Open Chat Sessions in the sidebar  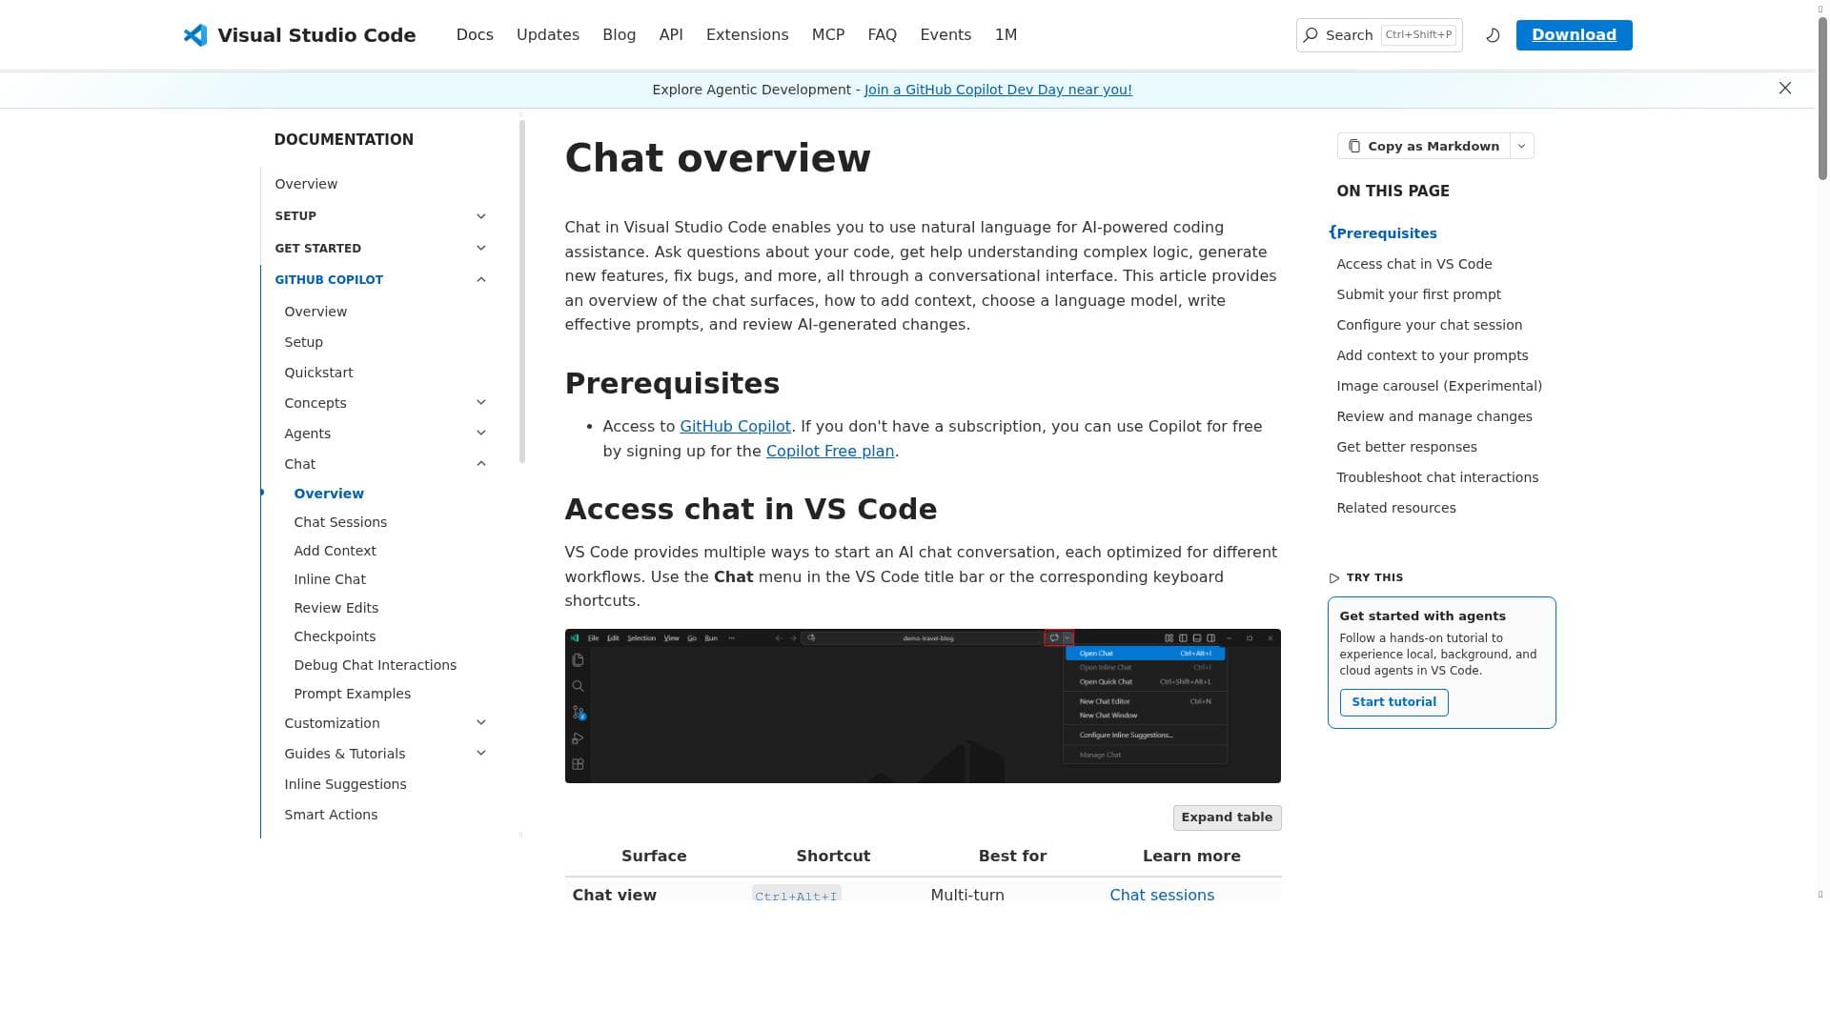click(x=340, y=522)
